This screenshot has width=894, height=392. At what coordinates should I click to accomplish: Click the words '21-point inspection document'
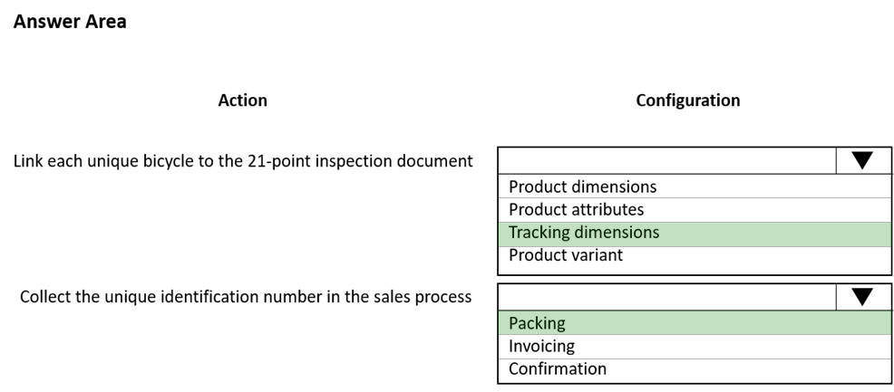point(360,161)
